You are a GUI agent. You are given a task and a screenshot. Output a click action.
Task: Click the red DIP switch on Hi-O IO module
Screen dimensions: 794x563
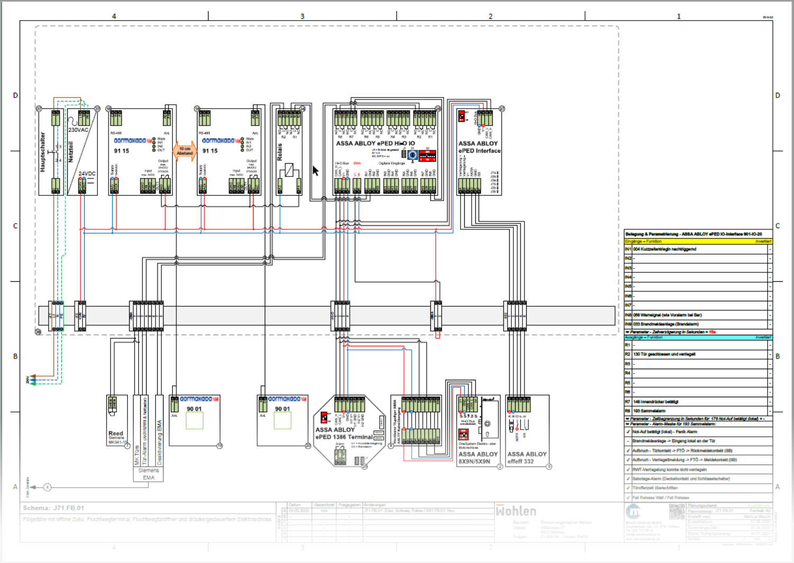(427, 156)
